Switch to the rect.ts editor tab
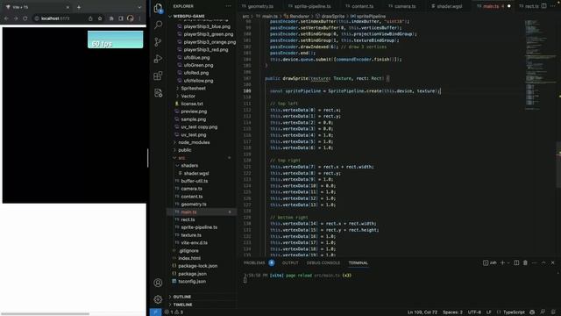This screenshot has width=561, height=316. point(532,6)
